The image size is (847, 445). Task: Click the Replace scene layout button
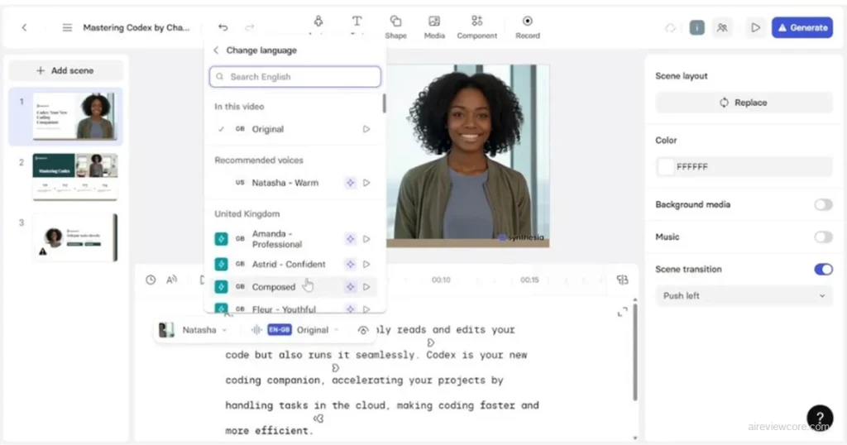[x=744, y=103]
